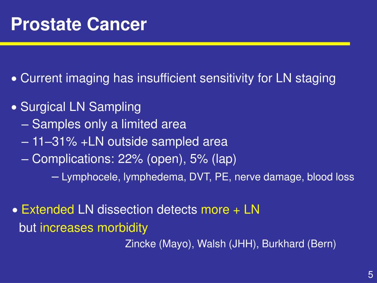Image resolution: width=377 pixels, height=283 pixels.
Task: Click the yellow word 'Extended'
Action: tap(48, 209)
